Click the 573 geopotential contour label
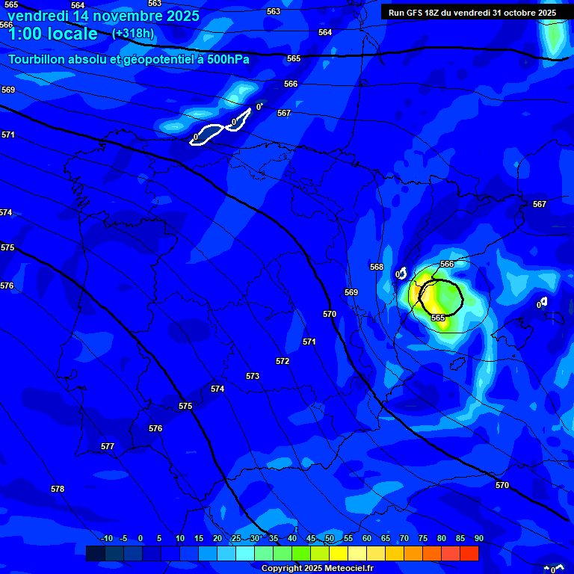Screen dimensions: 574x574 tap(253, 376)
